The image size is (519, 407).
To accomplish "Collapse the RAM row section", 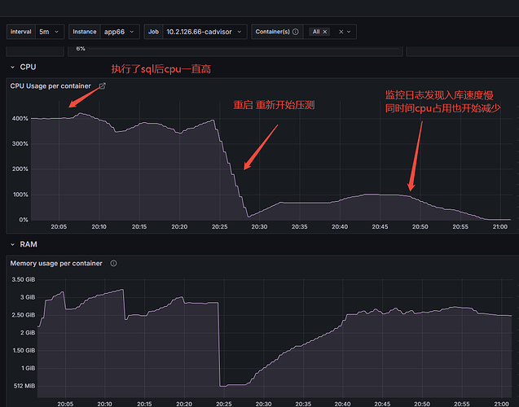I will point(11,243).
